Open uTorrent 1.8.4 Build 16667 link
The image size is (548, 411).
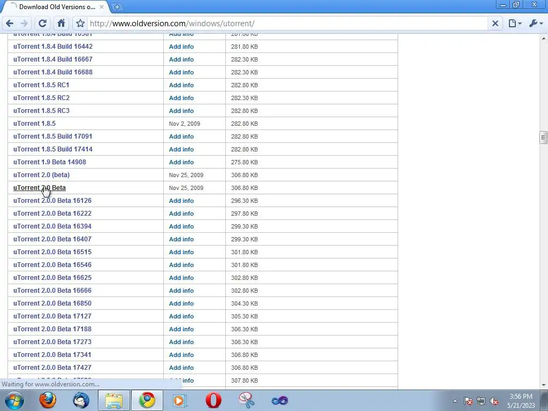53,59
